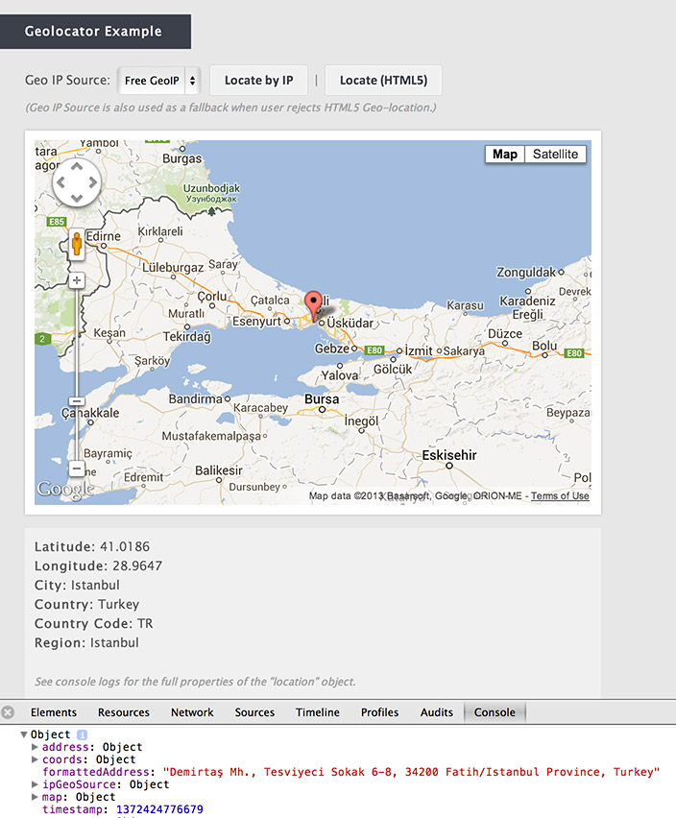
Task: Open the Audits tab
Action: [x=437, y=712]
